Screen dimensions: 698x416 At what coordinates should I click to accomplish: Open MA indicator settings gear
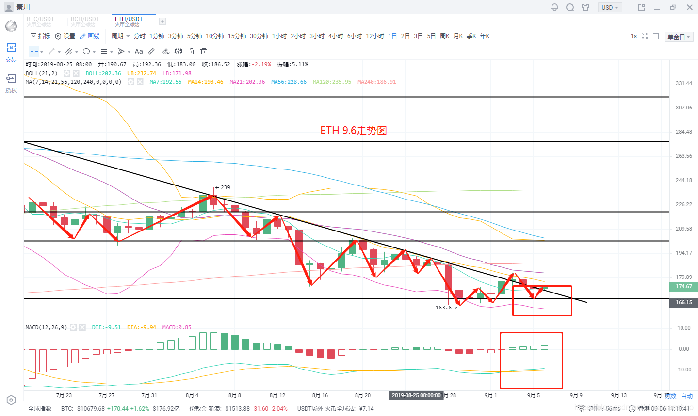click(131, 82)
